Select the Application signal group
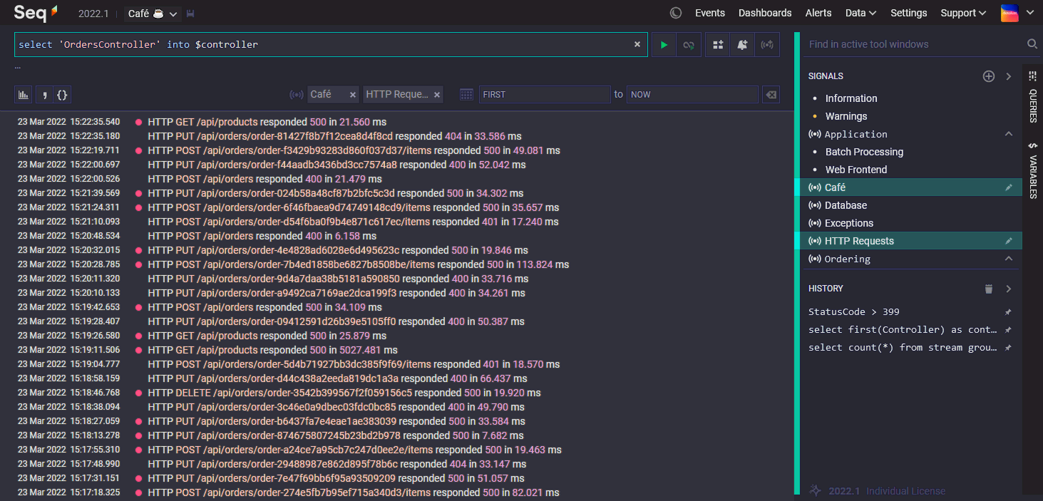Image resolution: width=1043 pixels, height=501 pixels. [x=856, y=134]
